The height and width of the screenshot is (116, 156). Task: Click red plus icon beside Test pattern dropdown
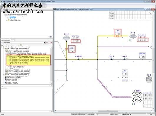click(51, 42)
